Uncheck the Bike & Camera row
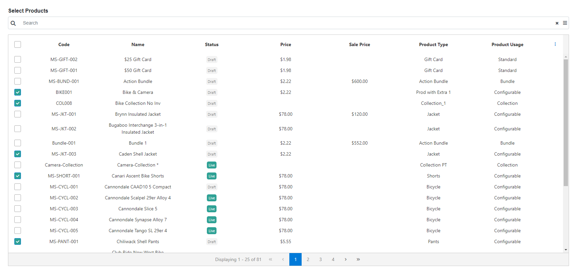 coord(18,92)
